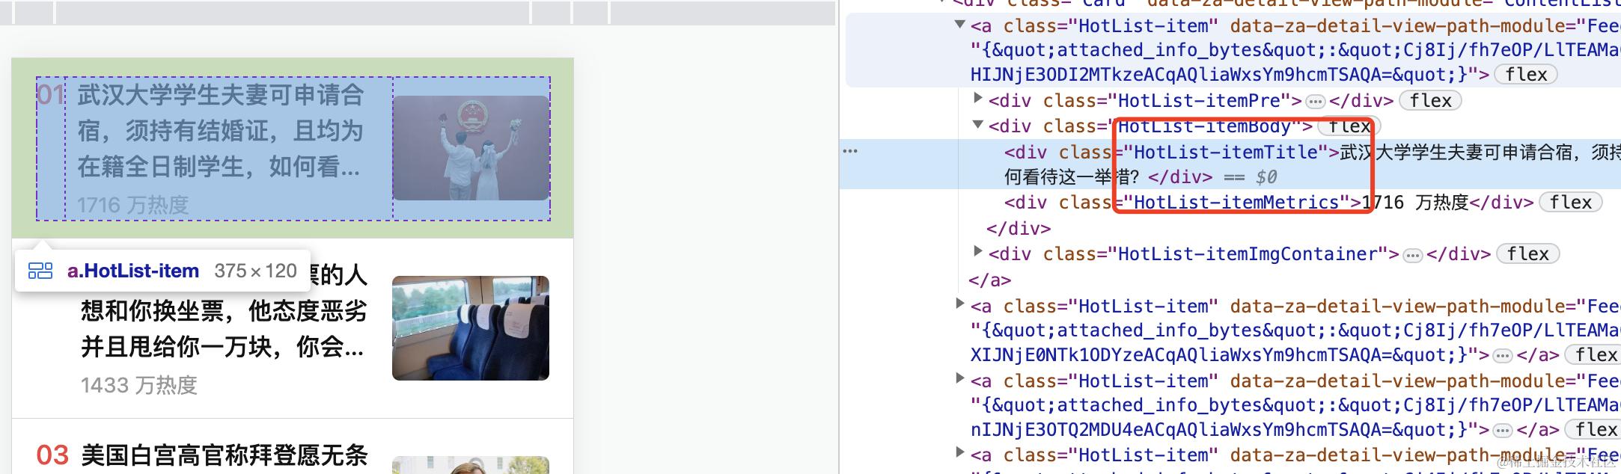1621x474 pixels.
Task: Select the HotList-itemTitle div line
Action: click(x=1230, y=164)
